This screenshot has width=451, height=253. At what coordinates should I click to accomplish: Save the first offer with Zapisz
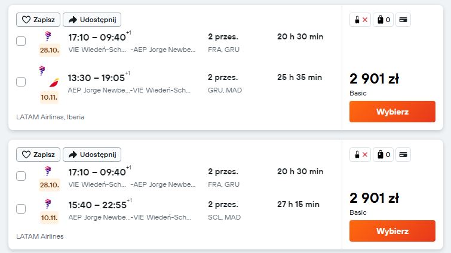[x=38, y=20]
